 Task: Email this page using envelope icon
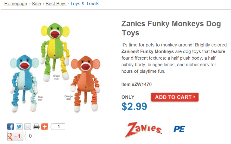pyautogui.click(x=28, y=127)
